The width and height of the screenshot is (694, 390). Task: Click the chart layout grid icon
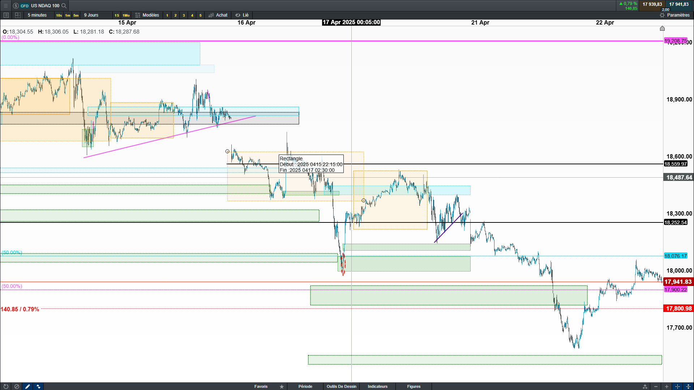(18, 15)
